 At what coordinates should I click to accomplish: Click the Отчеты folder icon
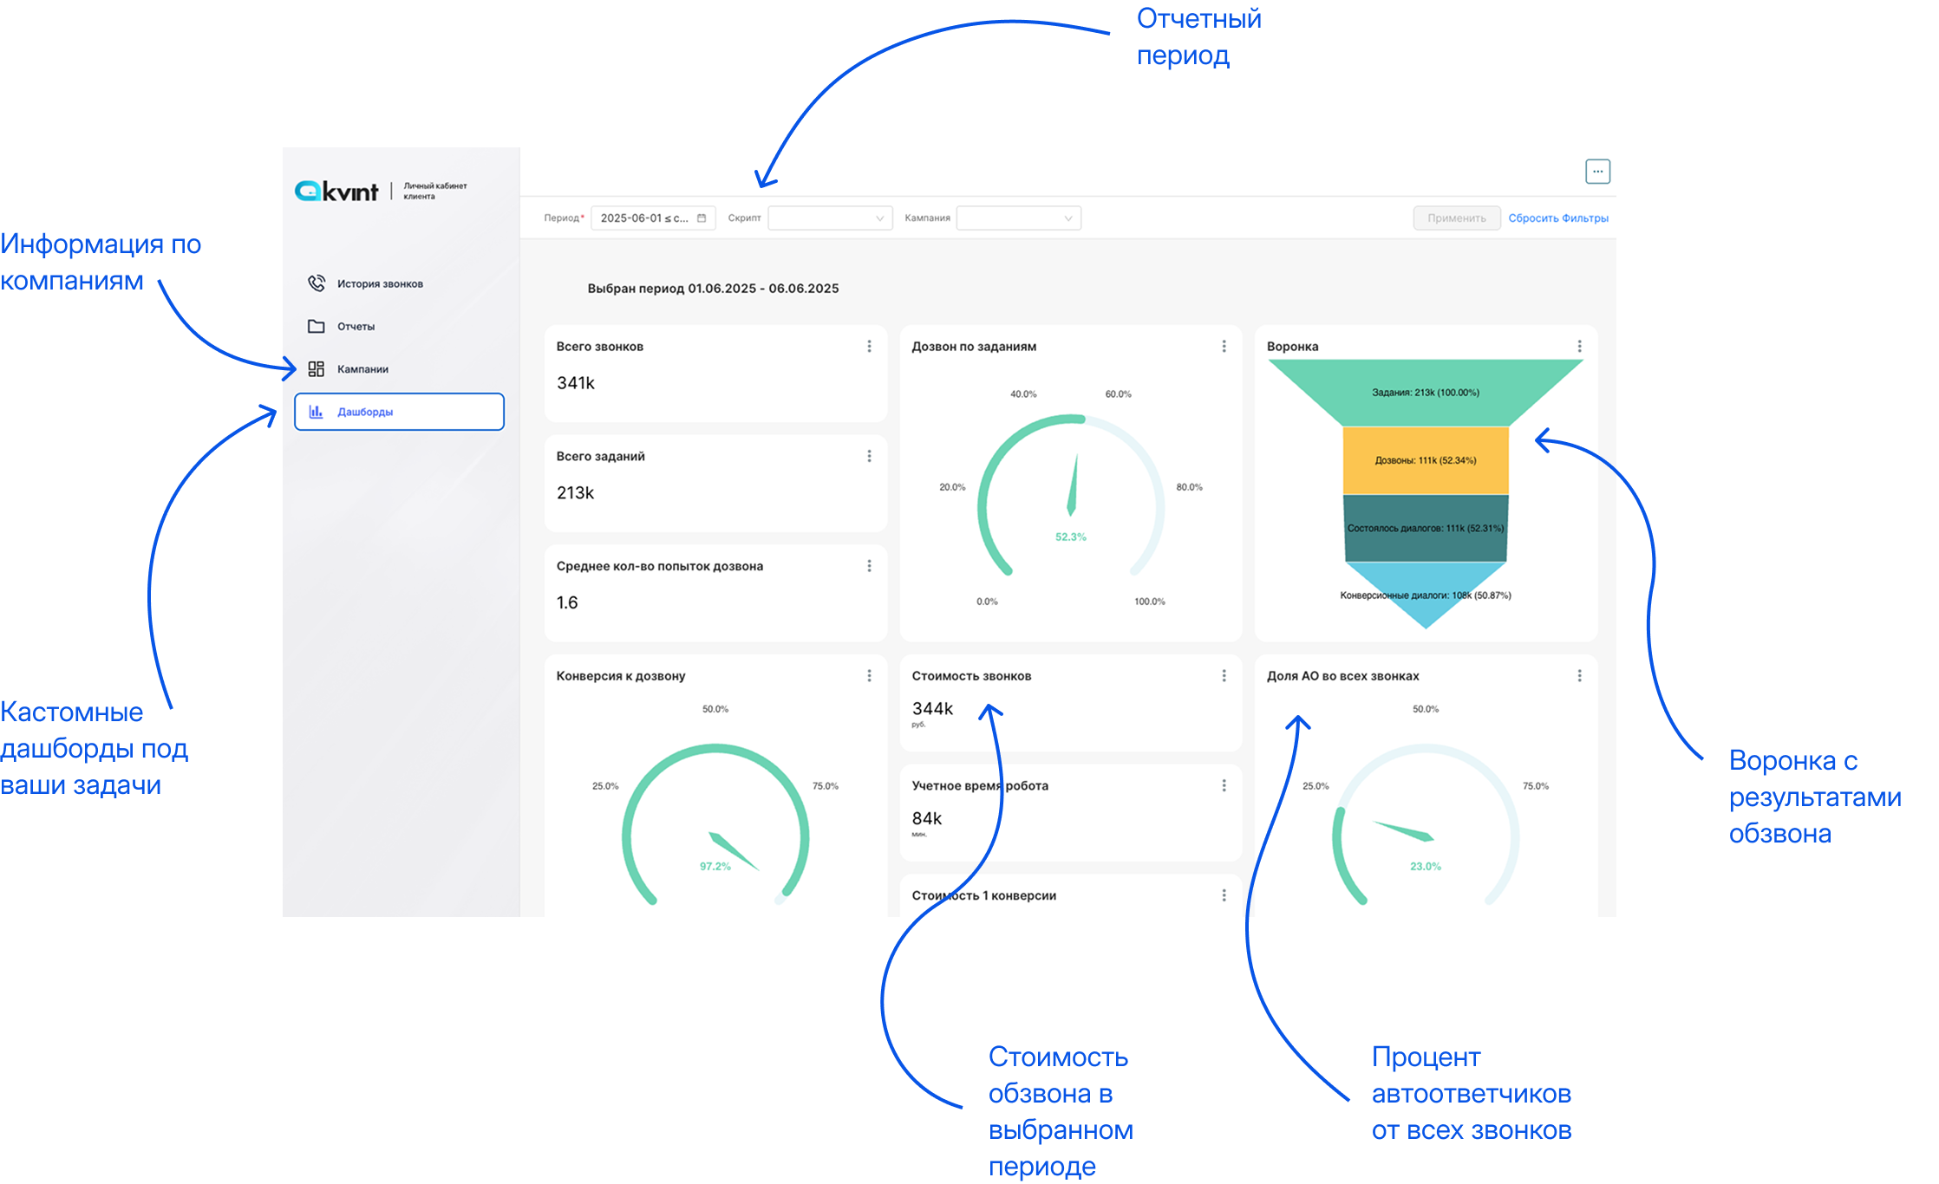tap(317, 327)
